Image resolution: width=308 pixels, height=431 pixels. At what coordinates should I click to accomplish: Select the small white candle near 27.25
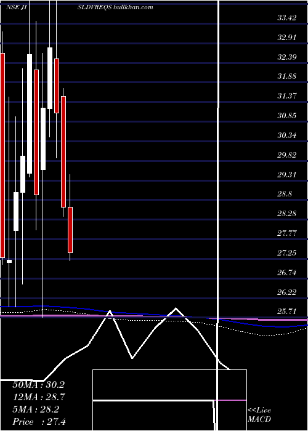(9, 261)
